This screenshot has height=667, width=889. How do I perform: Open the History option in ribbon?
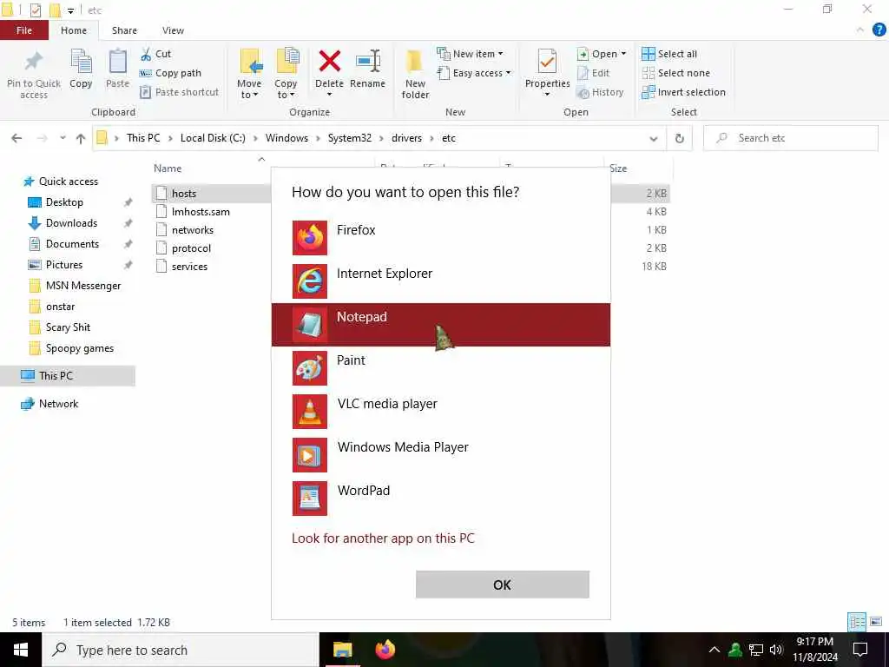click(x=601, y=92)
